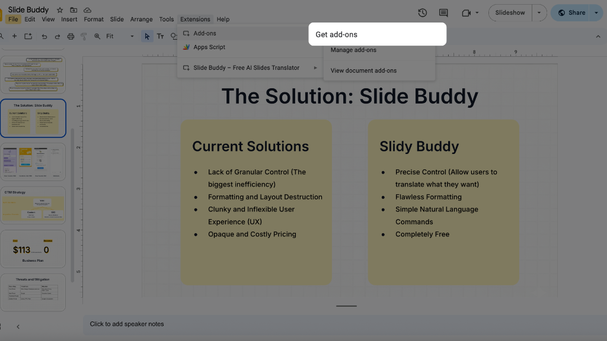Open the Print icon
The image size is (607, 341).
(x=70, y=36)
